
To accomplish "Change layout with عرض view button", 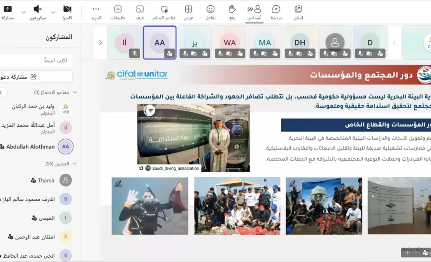I will point(188,12).
